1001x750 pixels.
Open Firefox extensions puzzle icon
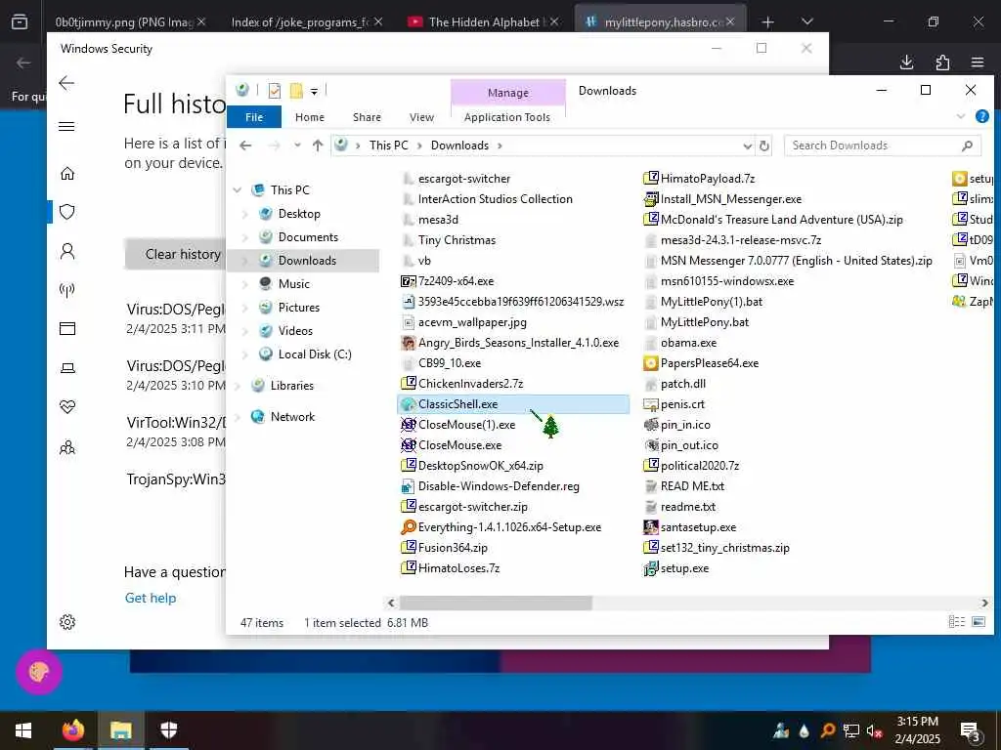(942, 62)
